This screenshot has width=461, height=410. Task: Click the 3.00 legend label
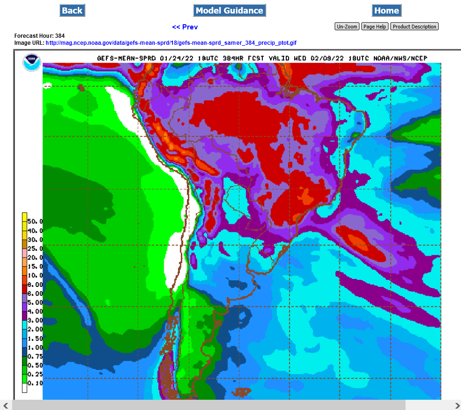pyautogui.click(x=34, y=320)
